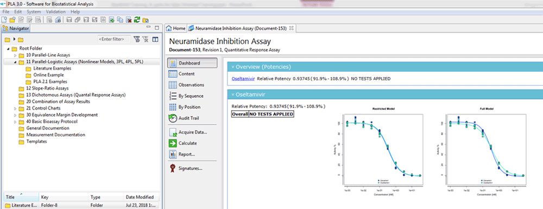Click the clear filter funnel icon

click(x=146, y=39)
